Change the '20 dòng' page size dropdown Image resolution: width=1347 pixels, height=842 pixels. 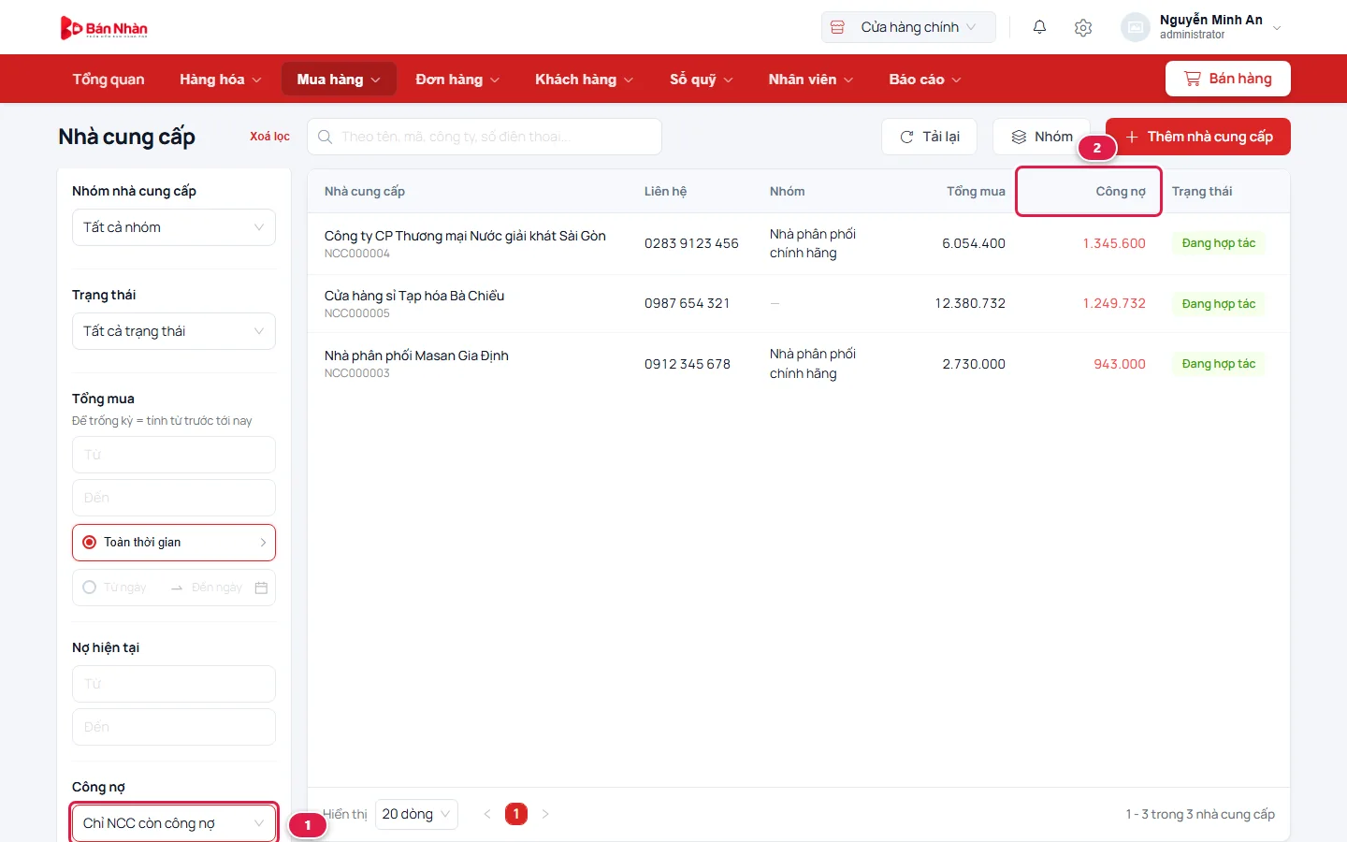click(416, 814)
